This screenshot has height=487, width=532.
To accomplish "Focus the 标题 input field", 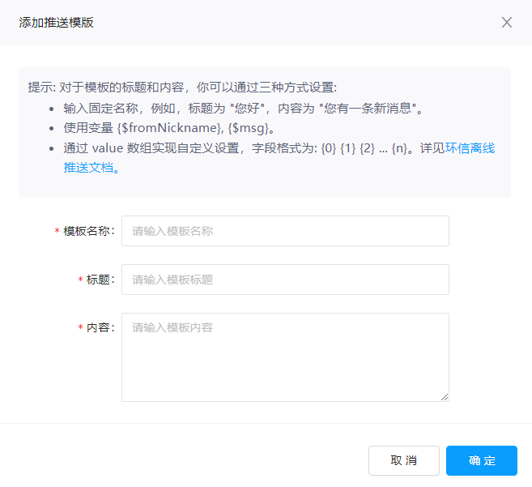I will point(285,280).
